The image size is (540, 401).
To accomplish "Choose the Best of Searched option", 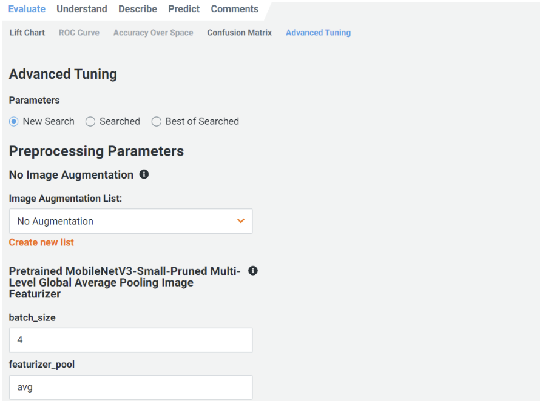I will [157, 121].
